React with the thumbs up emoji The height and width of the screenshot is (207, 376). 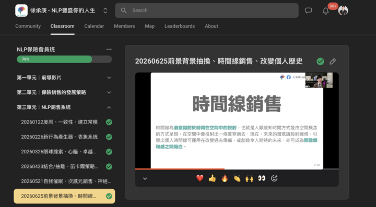(212, 178)
